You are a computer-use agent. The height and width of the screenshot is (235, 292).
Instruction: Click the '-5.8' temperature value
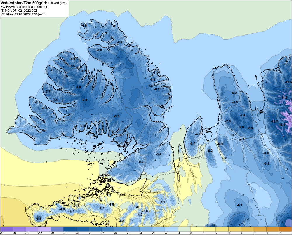pyautogui.click(x=101, y=129)
